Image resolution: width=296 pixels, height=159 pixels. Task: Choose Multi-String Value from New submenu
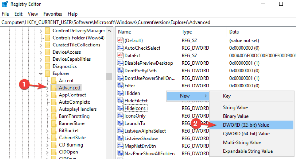coord(252,142)
